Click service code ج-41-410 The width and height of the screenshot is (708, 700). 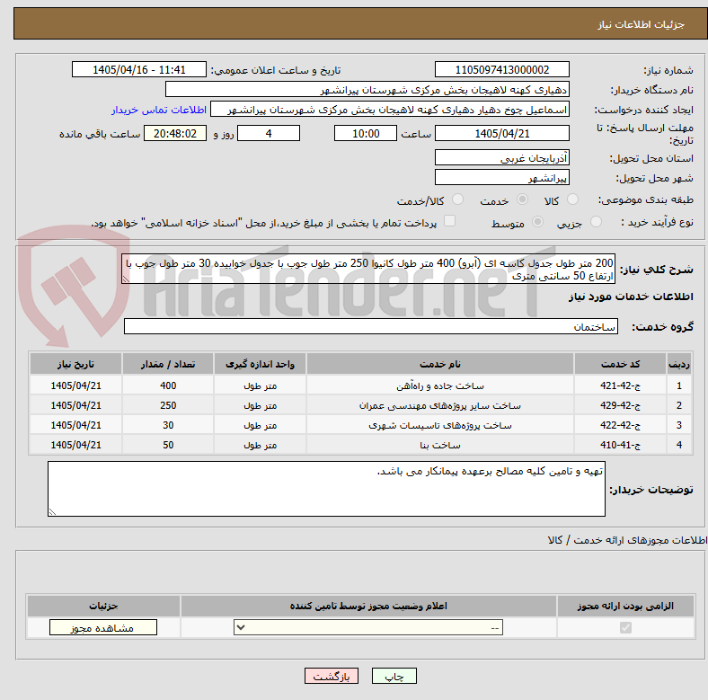pos(621,446)
